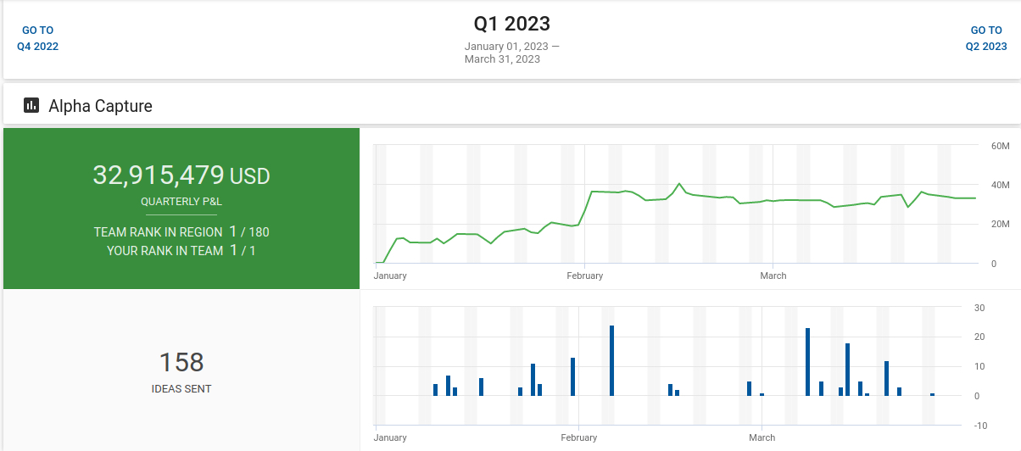The height and width of the screenshot is (451, 1021).
Task: Click the date range January 01 – March 31
Action: pos(511,53)
